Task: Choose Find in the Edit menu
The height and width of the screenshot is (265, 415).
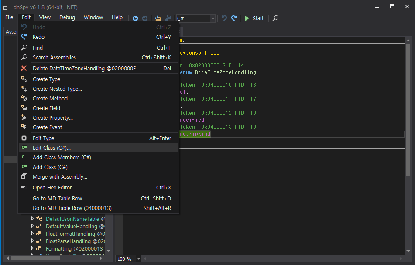Action: coord(99,48)
